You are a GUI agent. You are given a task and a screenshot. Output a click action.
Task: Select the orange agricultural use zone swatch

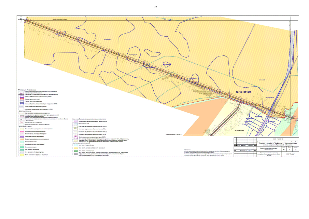click(21, 139)
